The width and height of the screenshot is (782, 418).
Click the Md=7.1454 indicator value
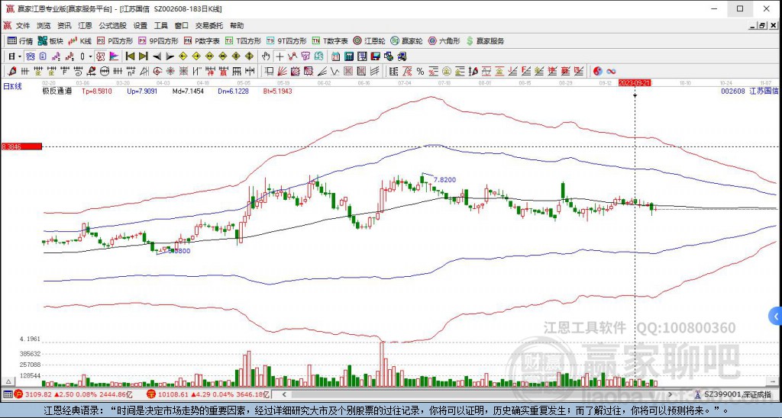(x=188, y=92)
